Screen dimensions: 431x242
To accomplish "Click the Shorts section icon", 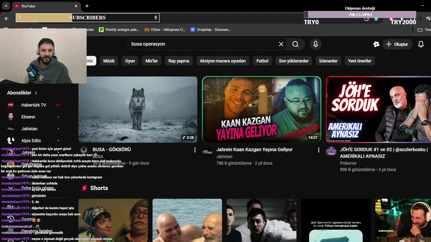I will pyautogui.click(x=84, y=188).
